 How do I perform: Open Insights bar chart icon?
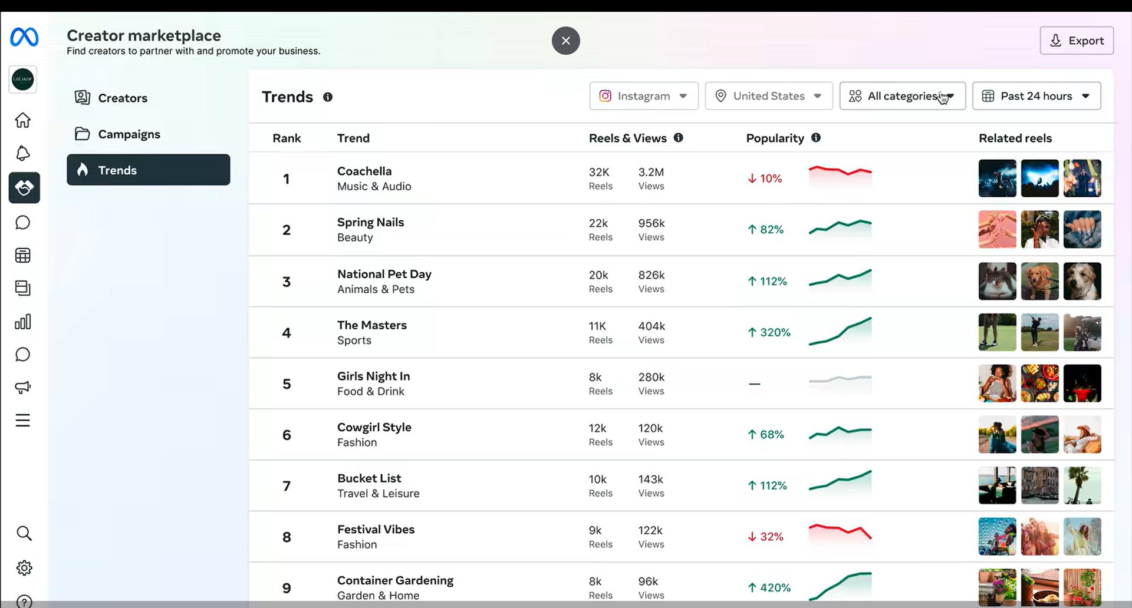pos(23,322)
